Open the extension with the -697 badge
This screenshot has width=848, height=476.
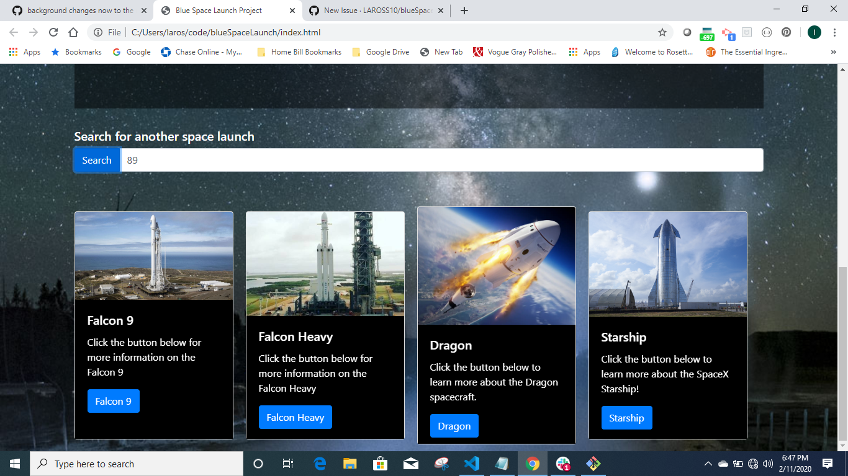click(707, 33)
